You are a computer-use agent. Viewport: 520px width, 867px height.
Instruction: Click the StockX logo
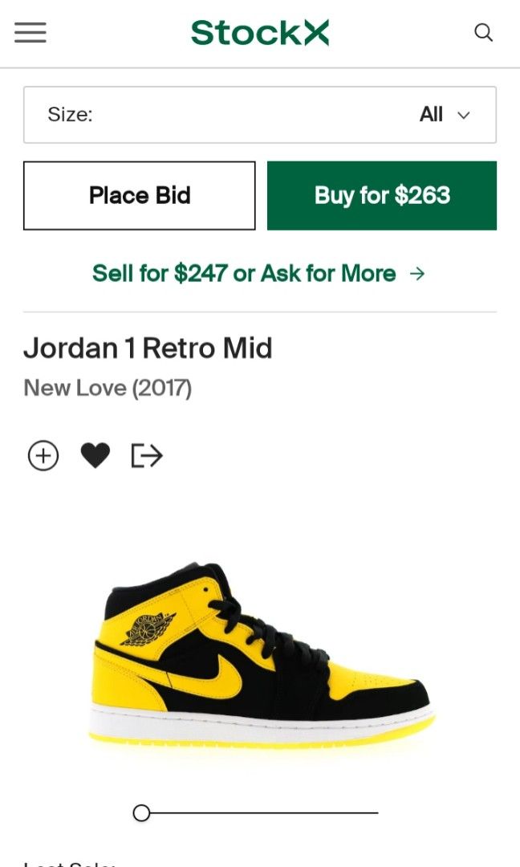(260, 32)
